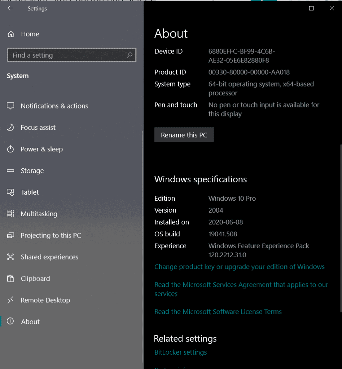Screen dimensions: 342x369
Task: Click the Windows specifications heading
Action: (x=201, y=179)
